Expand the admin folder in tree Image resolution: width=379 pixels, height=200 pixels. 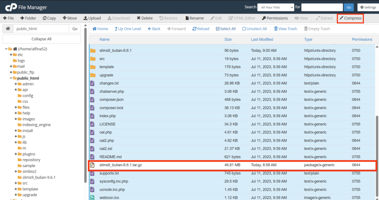tap(16, 84)
